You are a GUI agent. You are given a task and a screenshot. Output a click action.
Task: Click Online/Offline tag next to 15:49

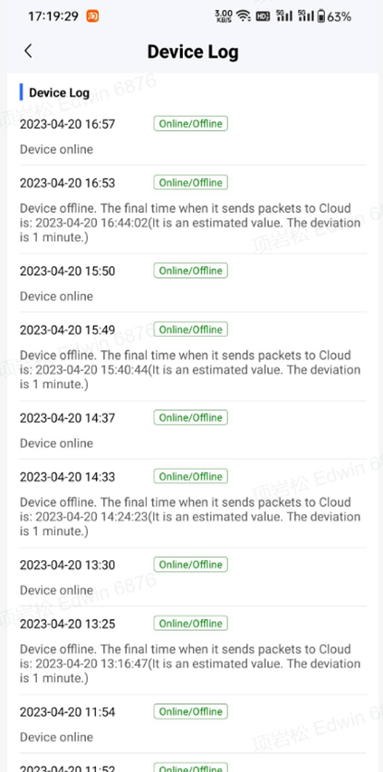coord(190,329)
